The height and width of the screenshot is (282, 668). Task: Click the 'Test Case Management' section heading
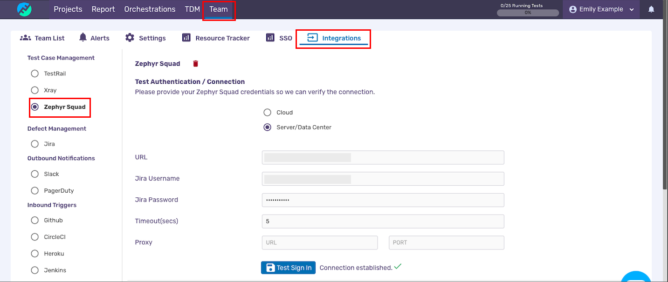pyautogui.click(x=61, y=58)
